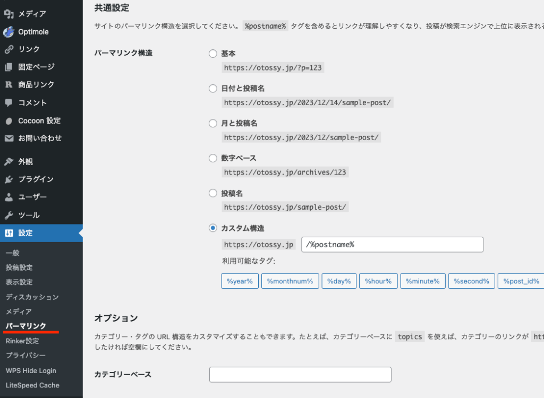This screenshot has height=398, width=544.
Task: Open the 一般 settings submenu item
Action: click(13, 253)
